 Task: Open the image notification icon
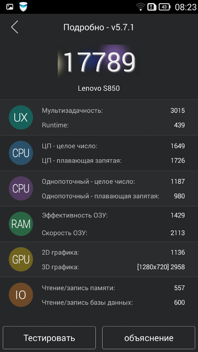pos(10,7)
